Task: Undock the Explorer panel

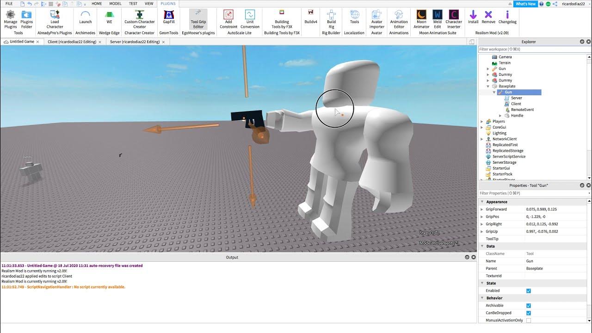Action: pos(582,42)
